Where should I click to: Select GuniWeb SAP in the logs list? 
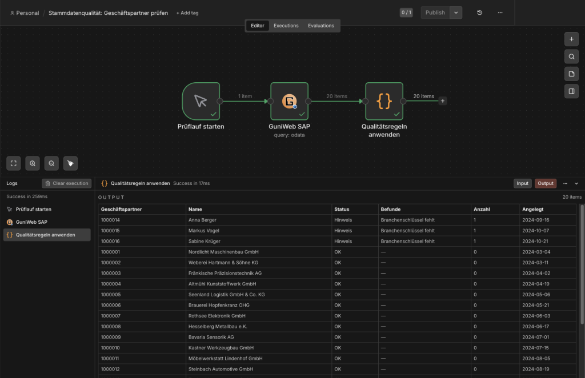[47, 222]
